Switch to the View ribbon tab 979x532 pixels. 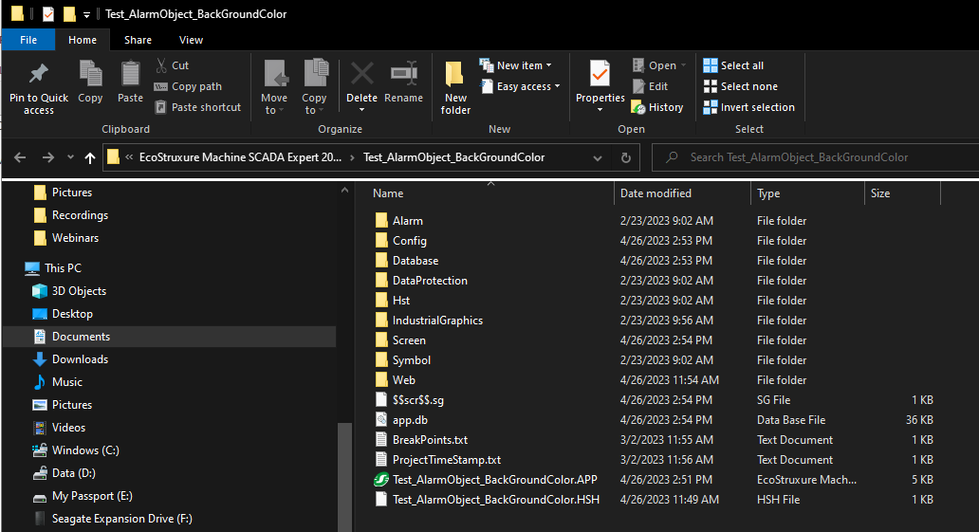[191, 40]
